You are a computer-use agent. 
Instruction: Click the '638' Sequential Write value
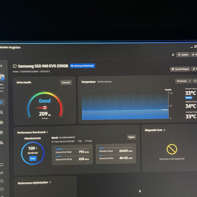pos(82,159)
